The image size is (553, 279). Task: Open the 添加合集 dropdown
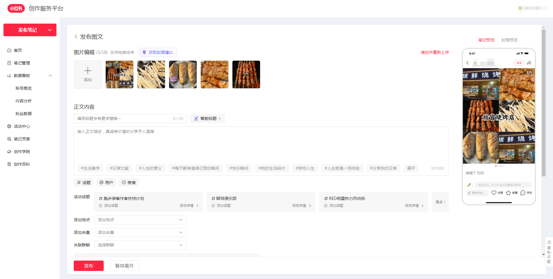point(141,232)
